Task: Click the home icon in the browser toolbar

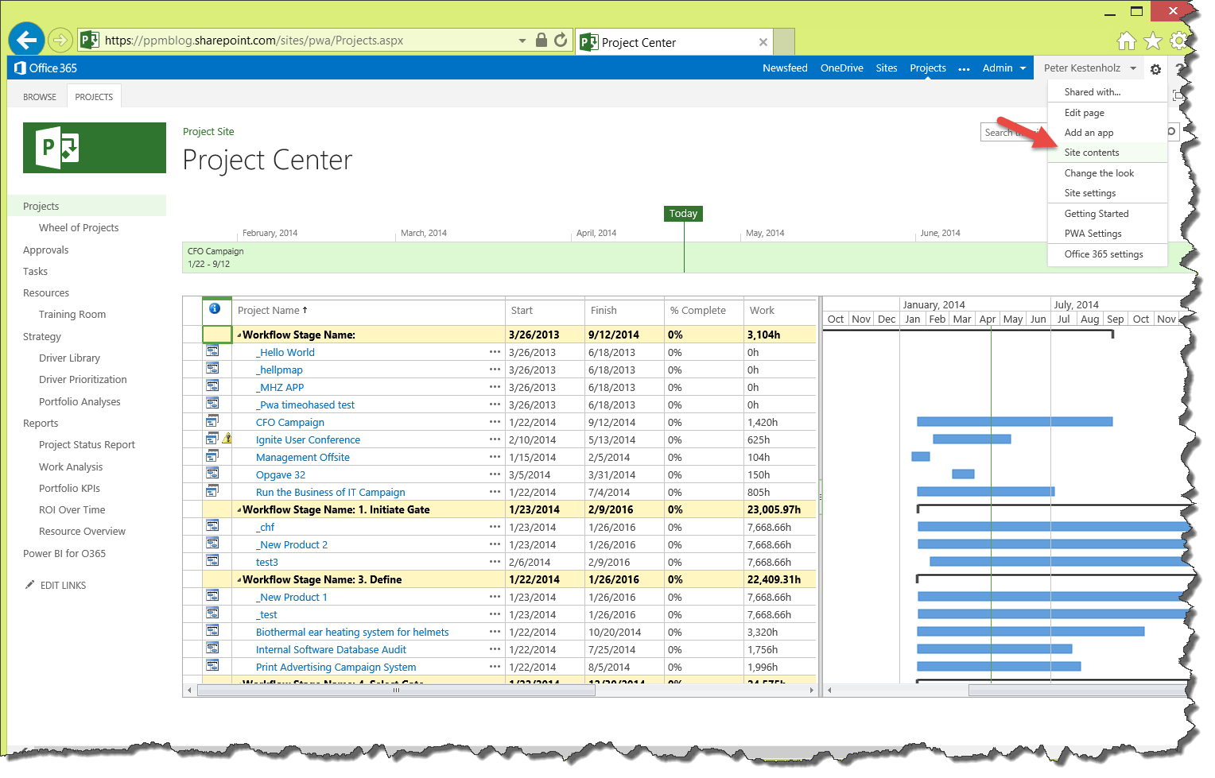Action: click(x=1127, y=40)
